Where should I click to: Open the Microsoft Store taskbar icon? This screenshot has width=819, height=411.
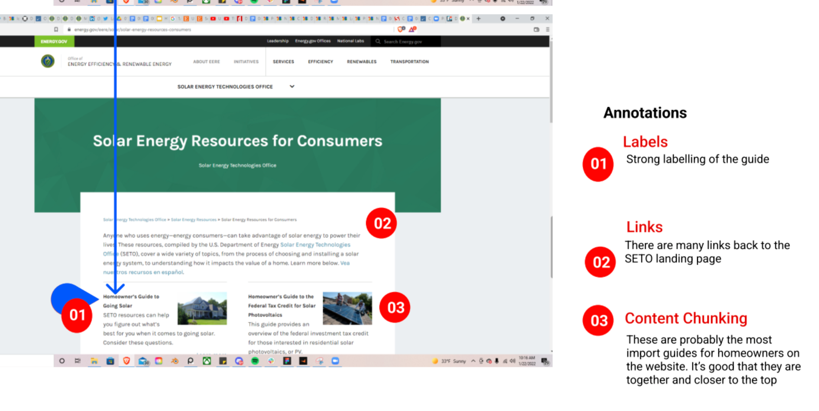[110, 361]
